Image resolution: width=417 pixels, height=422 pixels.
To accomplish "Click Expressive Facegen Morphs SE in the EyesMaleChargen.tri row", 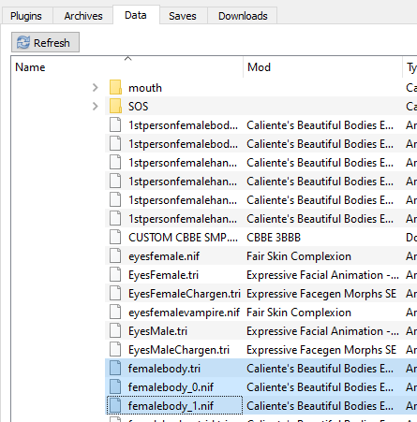I will [x=321, y=350].
